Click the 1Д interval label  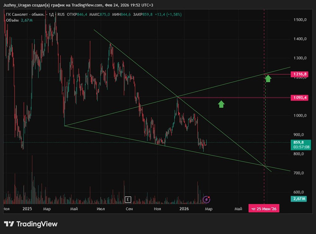tap(51, 15)
